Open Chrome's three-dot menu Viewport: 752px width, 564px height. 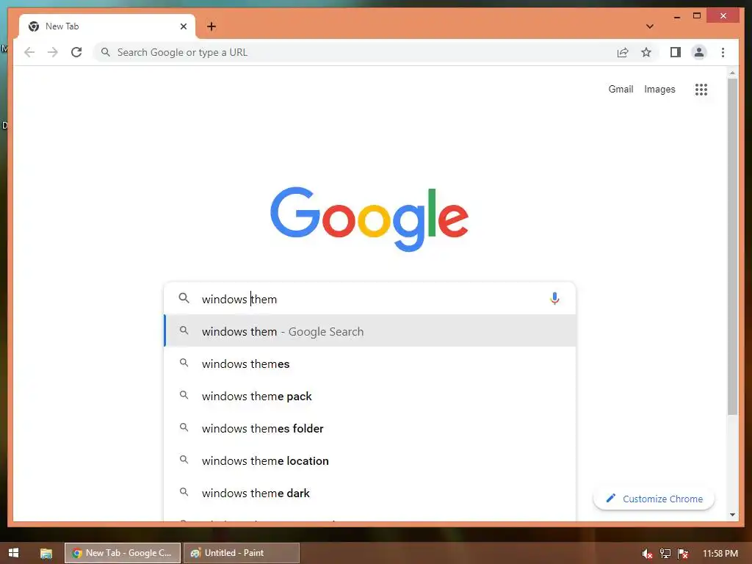723,52
